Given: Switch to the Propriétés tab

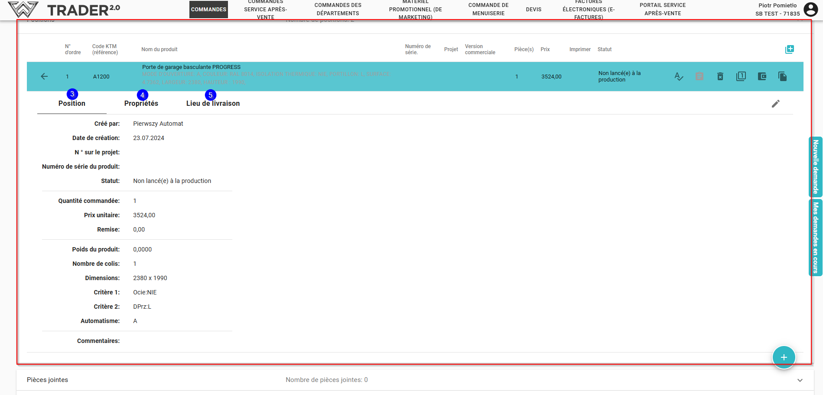Looking at the screenshot, I should click(x=141, y=104).
